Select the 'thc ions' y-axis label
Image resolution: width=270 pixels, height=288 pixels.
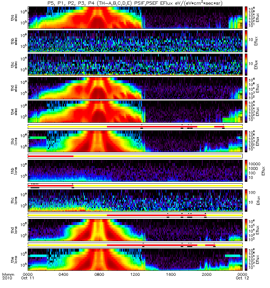pos(14,201)
